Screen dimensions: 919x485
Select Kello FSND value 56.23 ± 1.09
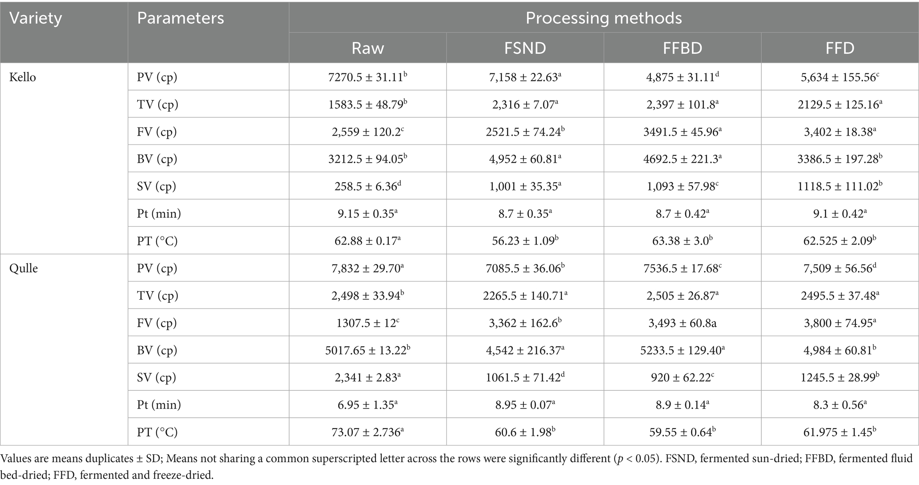click(x=525, y=240)
